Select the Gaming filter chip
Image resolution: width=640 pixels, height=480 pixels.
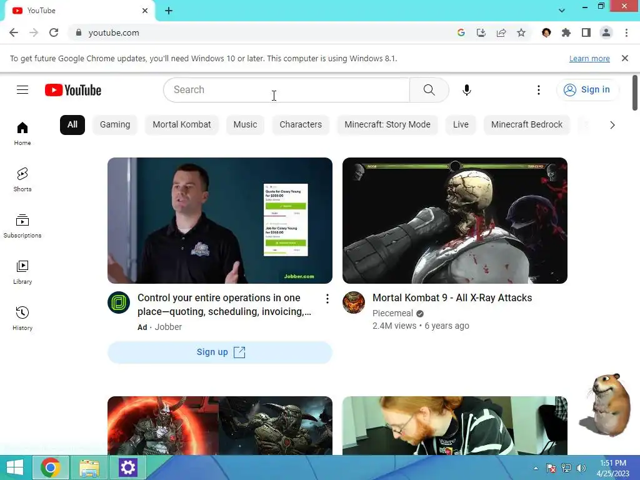pyautogui.click(x=115, y=124)
